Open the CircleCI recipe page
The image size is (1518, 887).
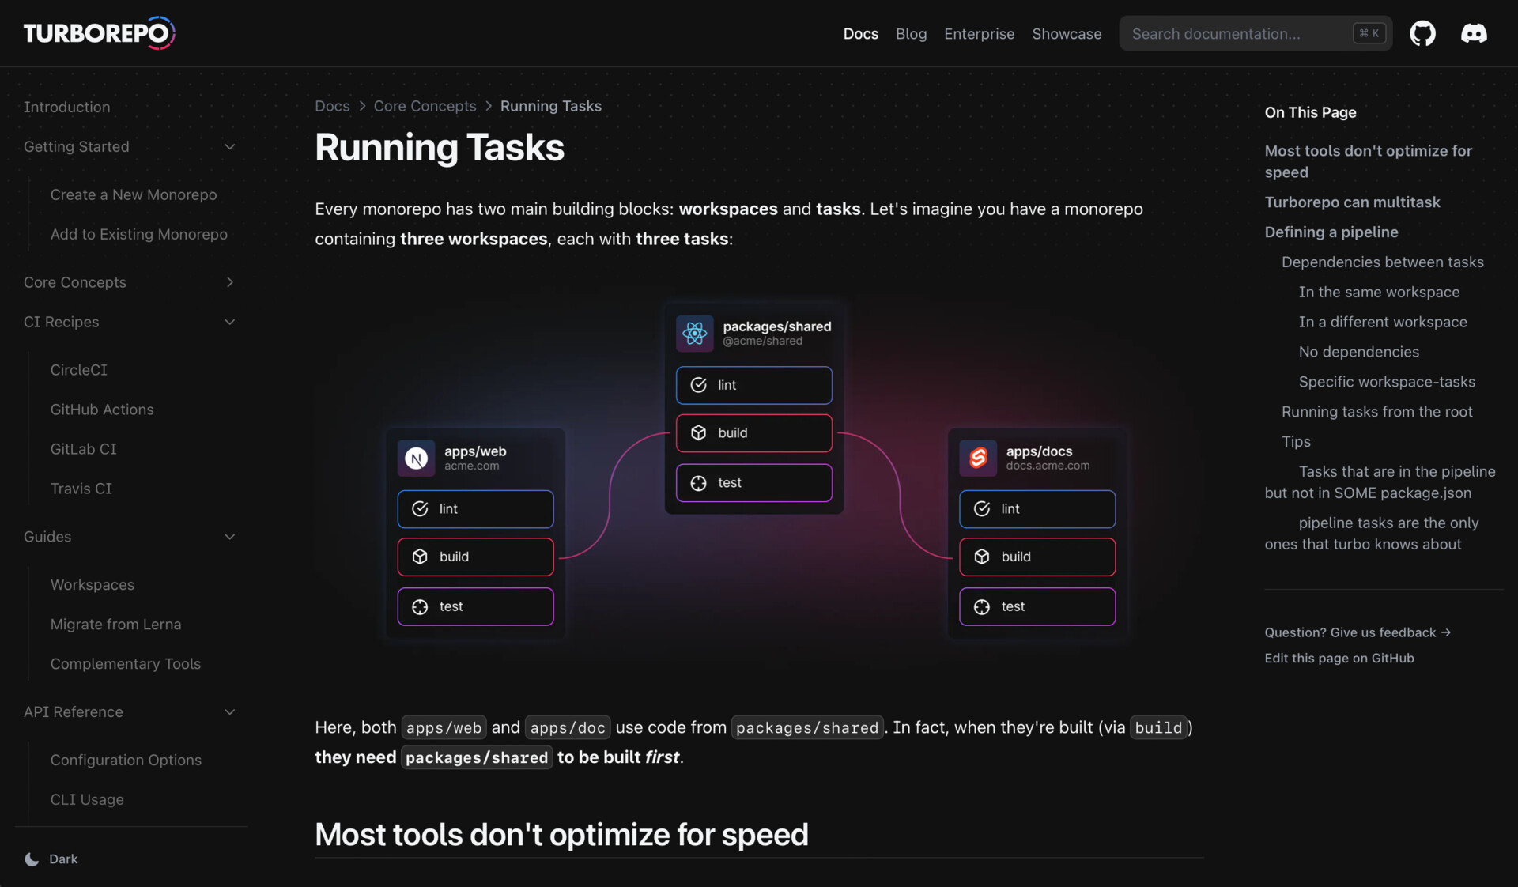(79, 370)
